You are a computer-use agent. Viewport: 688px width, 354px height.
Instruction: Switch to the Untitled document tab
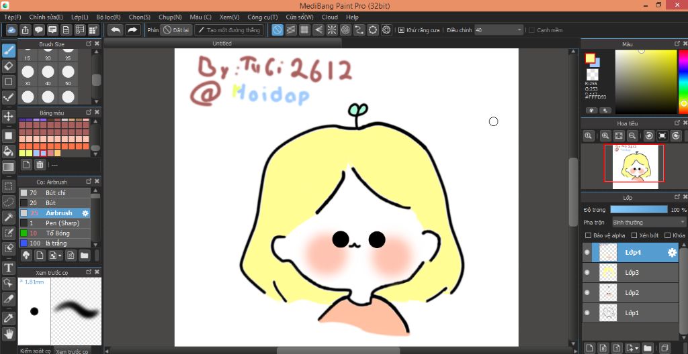click(x=222, y=44)
